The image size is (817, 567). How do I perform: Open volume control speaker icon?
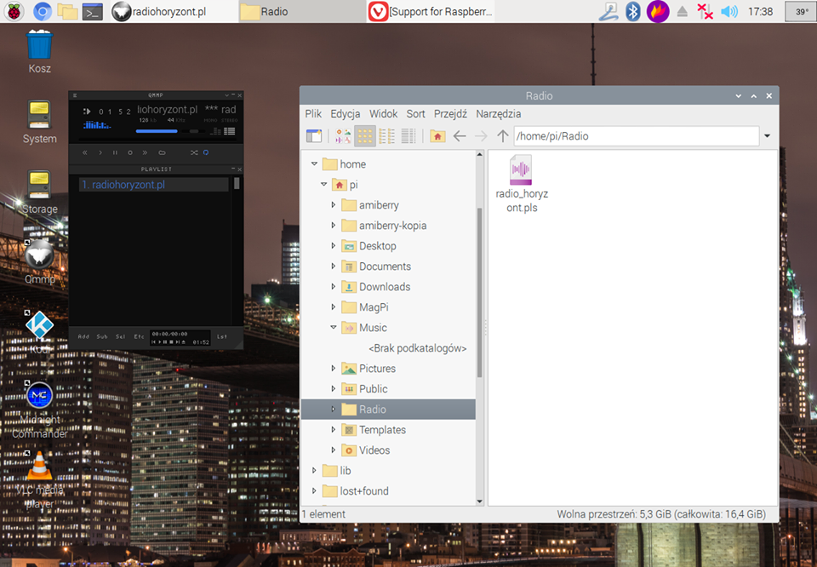click(729, 12)
